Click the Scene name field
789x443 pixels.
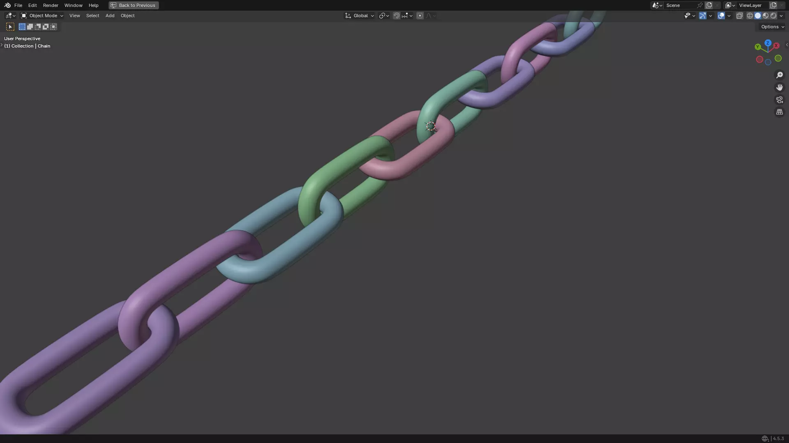coord(681,5)
